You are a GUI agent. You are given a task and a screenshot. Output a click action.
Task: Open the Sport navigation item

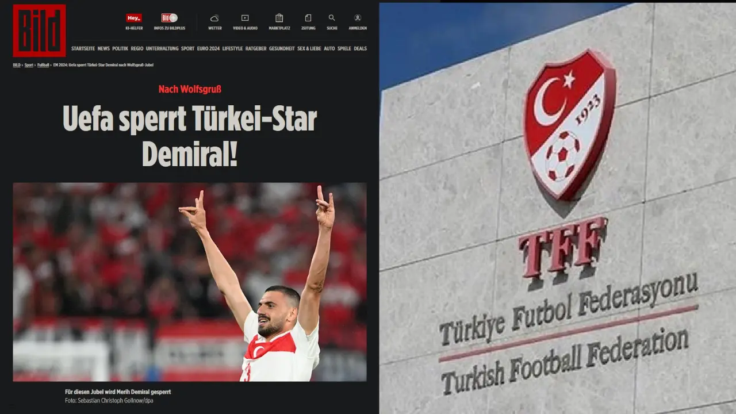[x=187, y=49]
